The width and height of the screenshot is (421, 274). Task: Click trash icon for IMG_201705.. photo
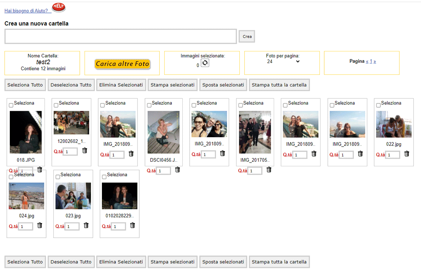tap(269, 170)
